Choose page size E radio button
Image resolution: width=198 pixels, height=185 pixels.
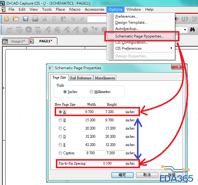click(60, 145)
